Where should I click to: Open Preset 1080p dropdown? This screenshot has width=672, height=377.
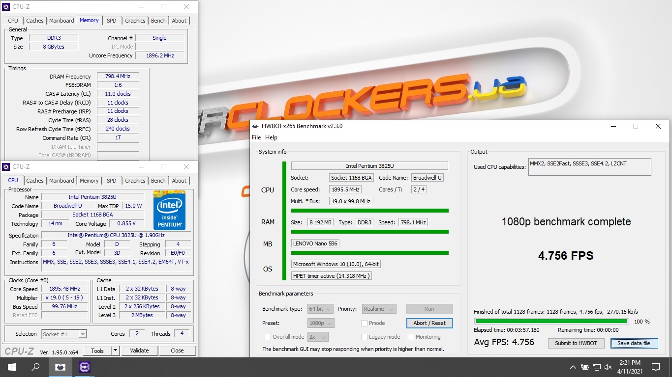point(321,323)
